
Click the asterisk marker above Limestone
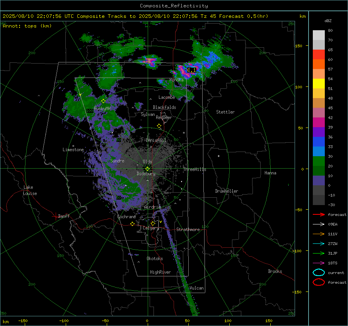point(73,146)
